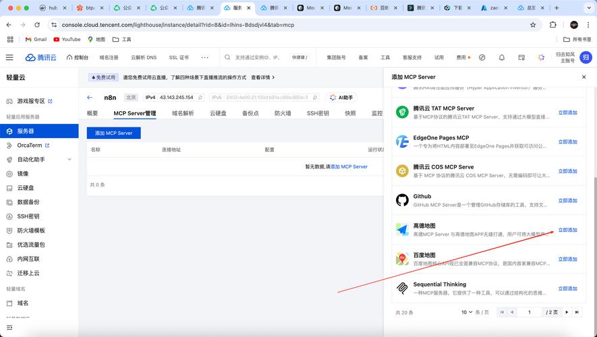Switch to the 概要 tab
This screenshot has width=597, height=337.
point(92,113)
